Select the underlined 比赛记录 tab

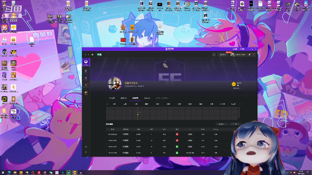[x=135, y=98]
